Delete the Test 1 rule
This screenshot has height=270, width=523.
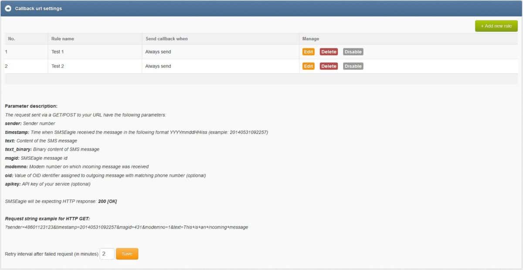pos(329,52)
